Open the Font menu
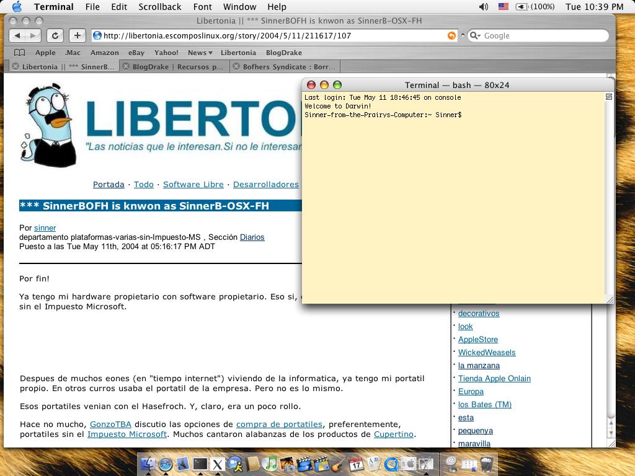The image size is (635, 476). coord(203,7)
